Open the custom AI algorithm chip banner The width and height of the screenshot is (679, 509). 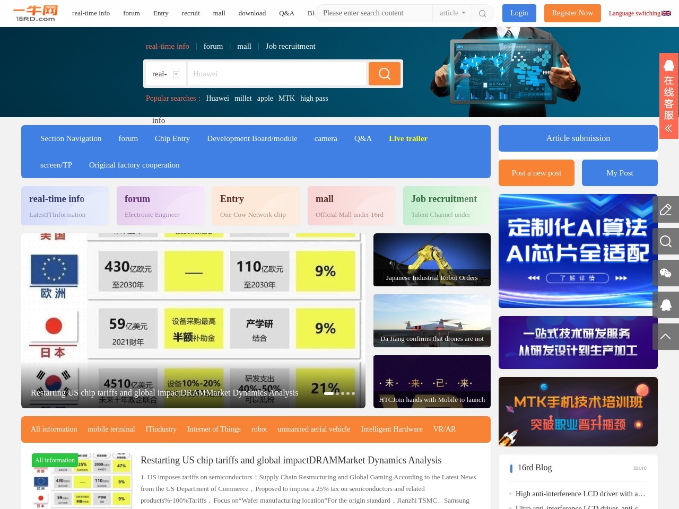coord(578,251)
